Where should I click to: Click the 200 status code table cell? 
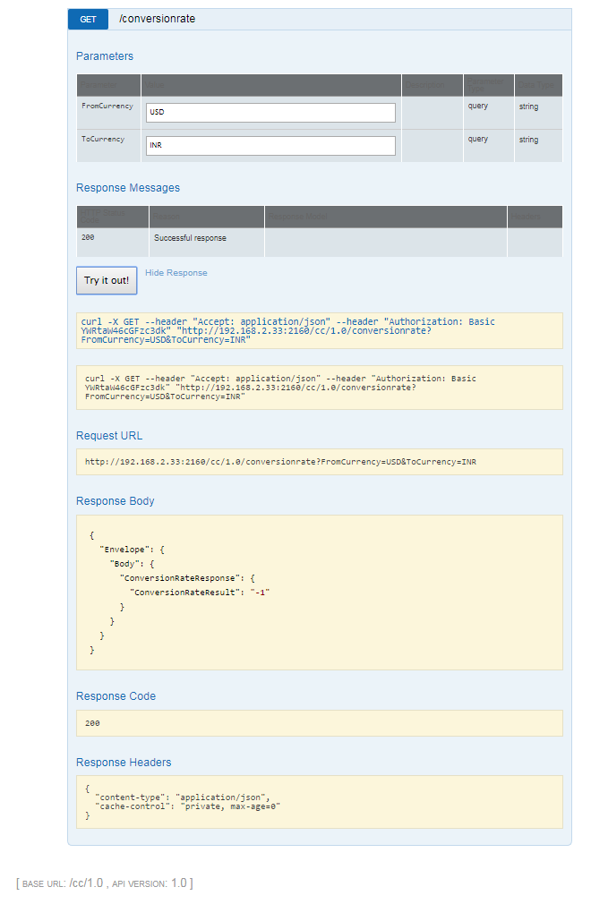point(88,238)
